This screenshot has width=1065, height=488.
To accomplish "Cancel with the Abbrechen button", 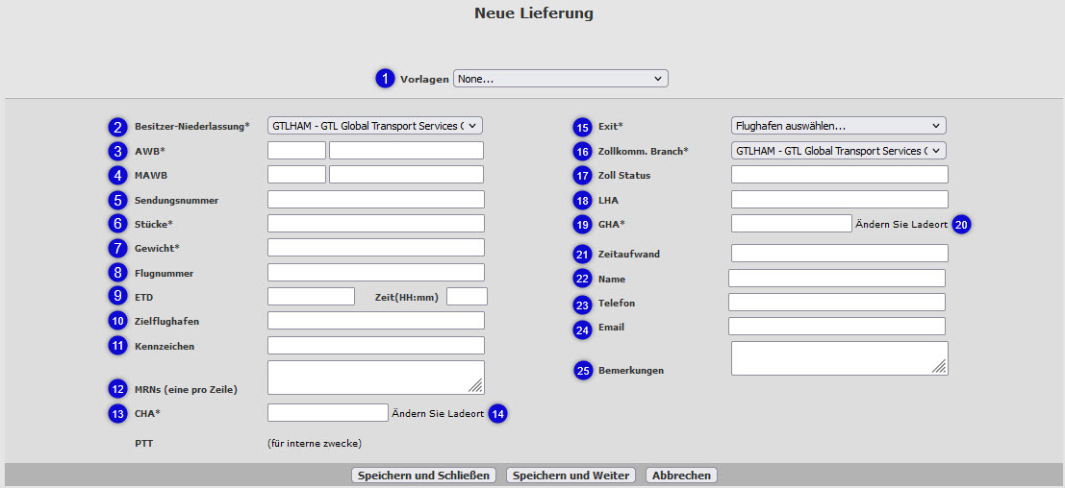I will pos(681,476).
